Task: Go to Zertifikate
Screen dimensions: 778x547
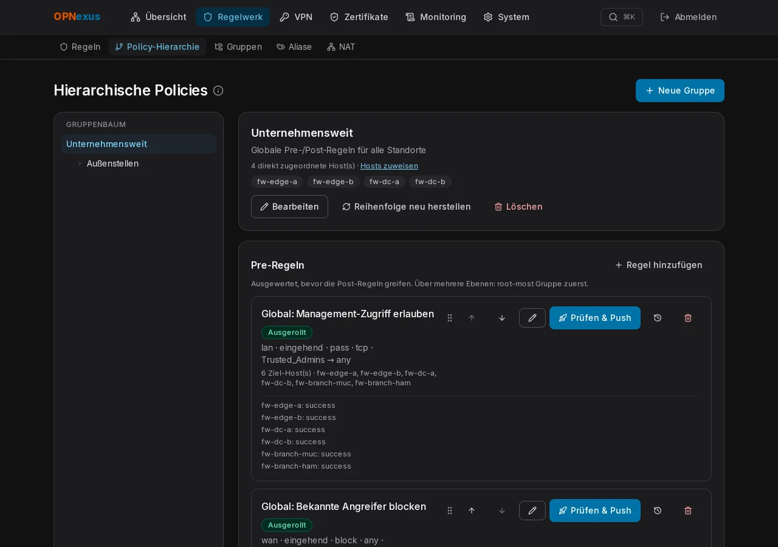Action: [x=359, y=17]
